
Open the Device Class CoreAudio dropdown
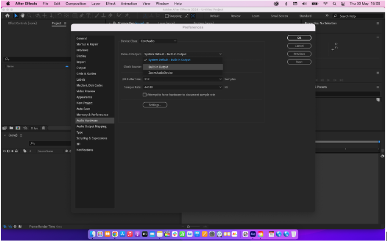(158, 41)
